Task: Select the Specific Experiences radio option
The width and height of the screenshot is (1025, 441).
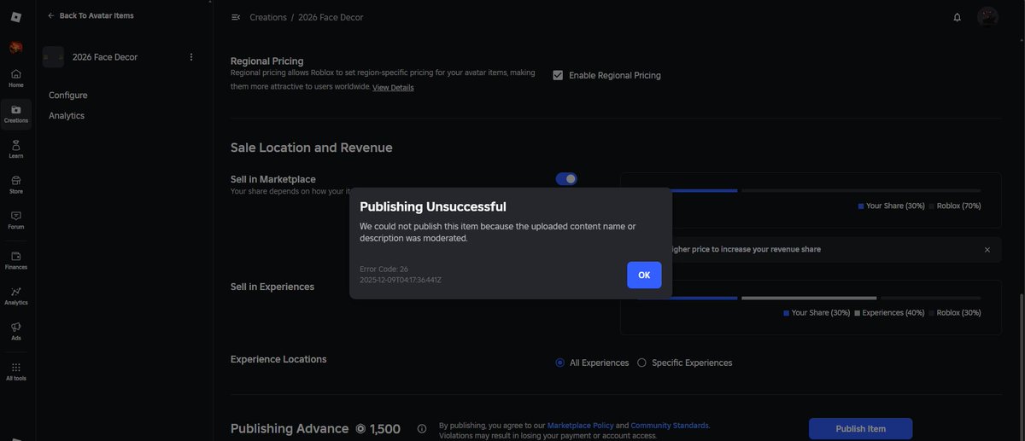Action: [642, 363]
